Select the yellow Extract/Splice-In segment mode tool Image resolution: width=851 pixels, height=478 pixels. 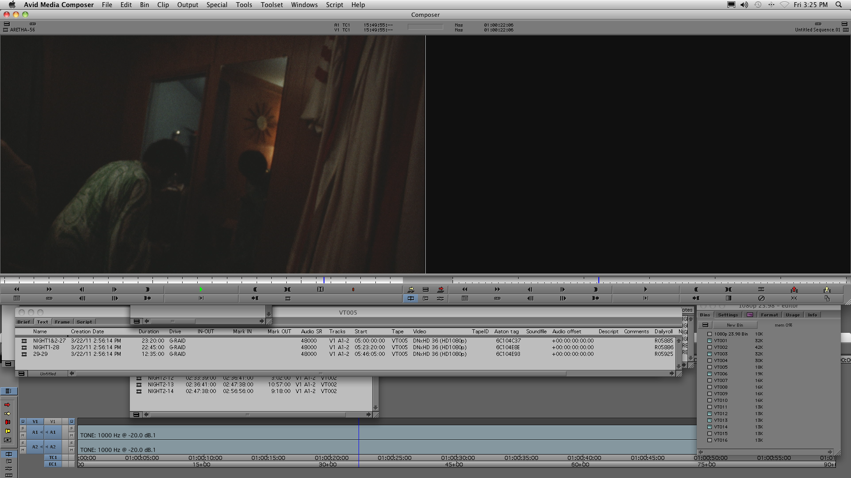pyautogui.click(x=7, y=431)
